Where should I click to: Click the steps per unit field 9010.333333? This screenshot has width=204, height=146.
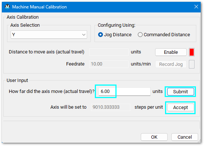tap(111, 107)
